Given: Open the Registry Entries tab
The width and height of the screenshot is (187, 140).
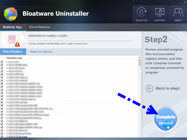Looking at the screenshot, I should pos(41,52).
